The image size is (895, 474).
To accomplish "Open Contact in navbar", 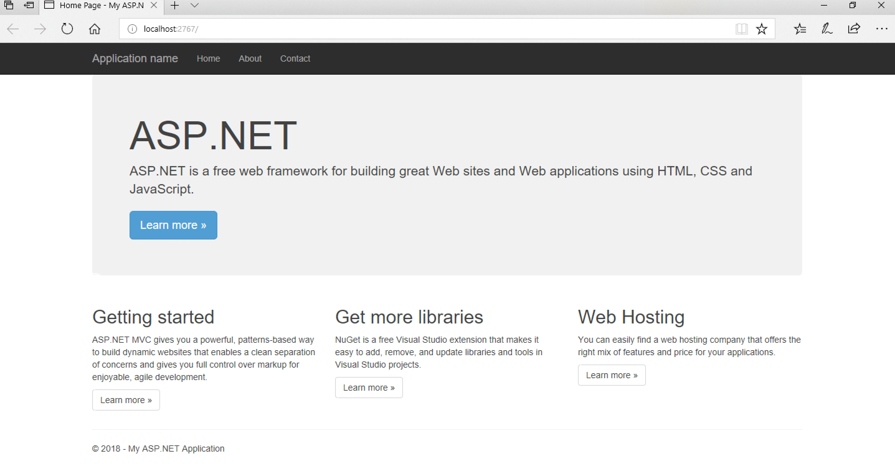I will (295, 59).
